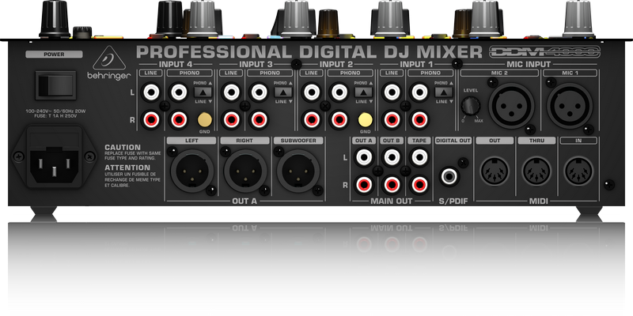Image resolution: width=633 pixels, height=316 pixels.
Task: Click Input 1 LINE white L jack
Action: point(392,92)
